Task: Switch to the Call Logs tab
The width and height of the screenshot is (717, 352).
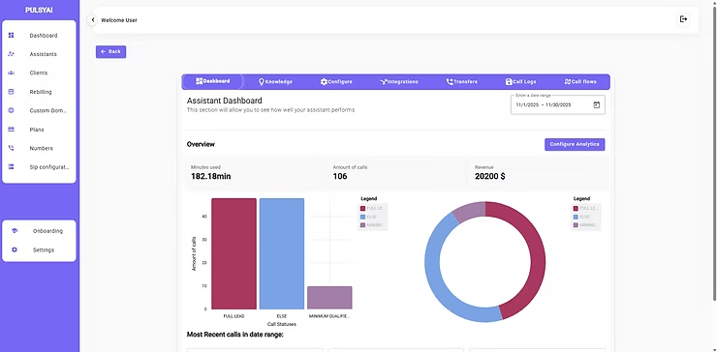Action: tap(521, 82)
